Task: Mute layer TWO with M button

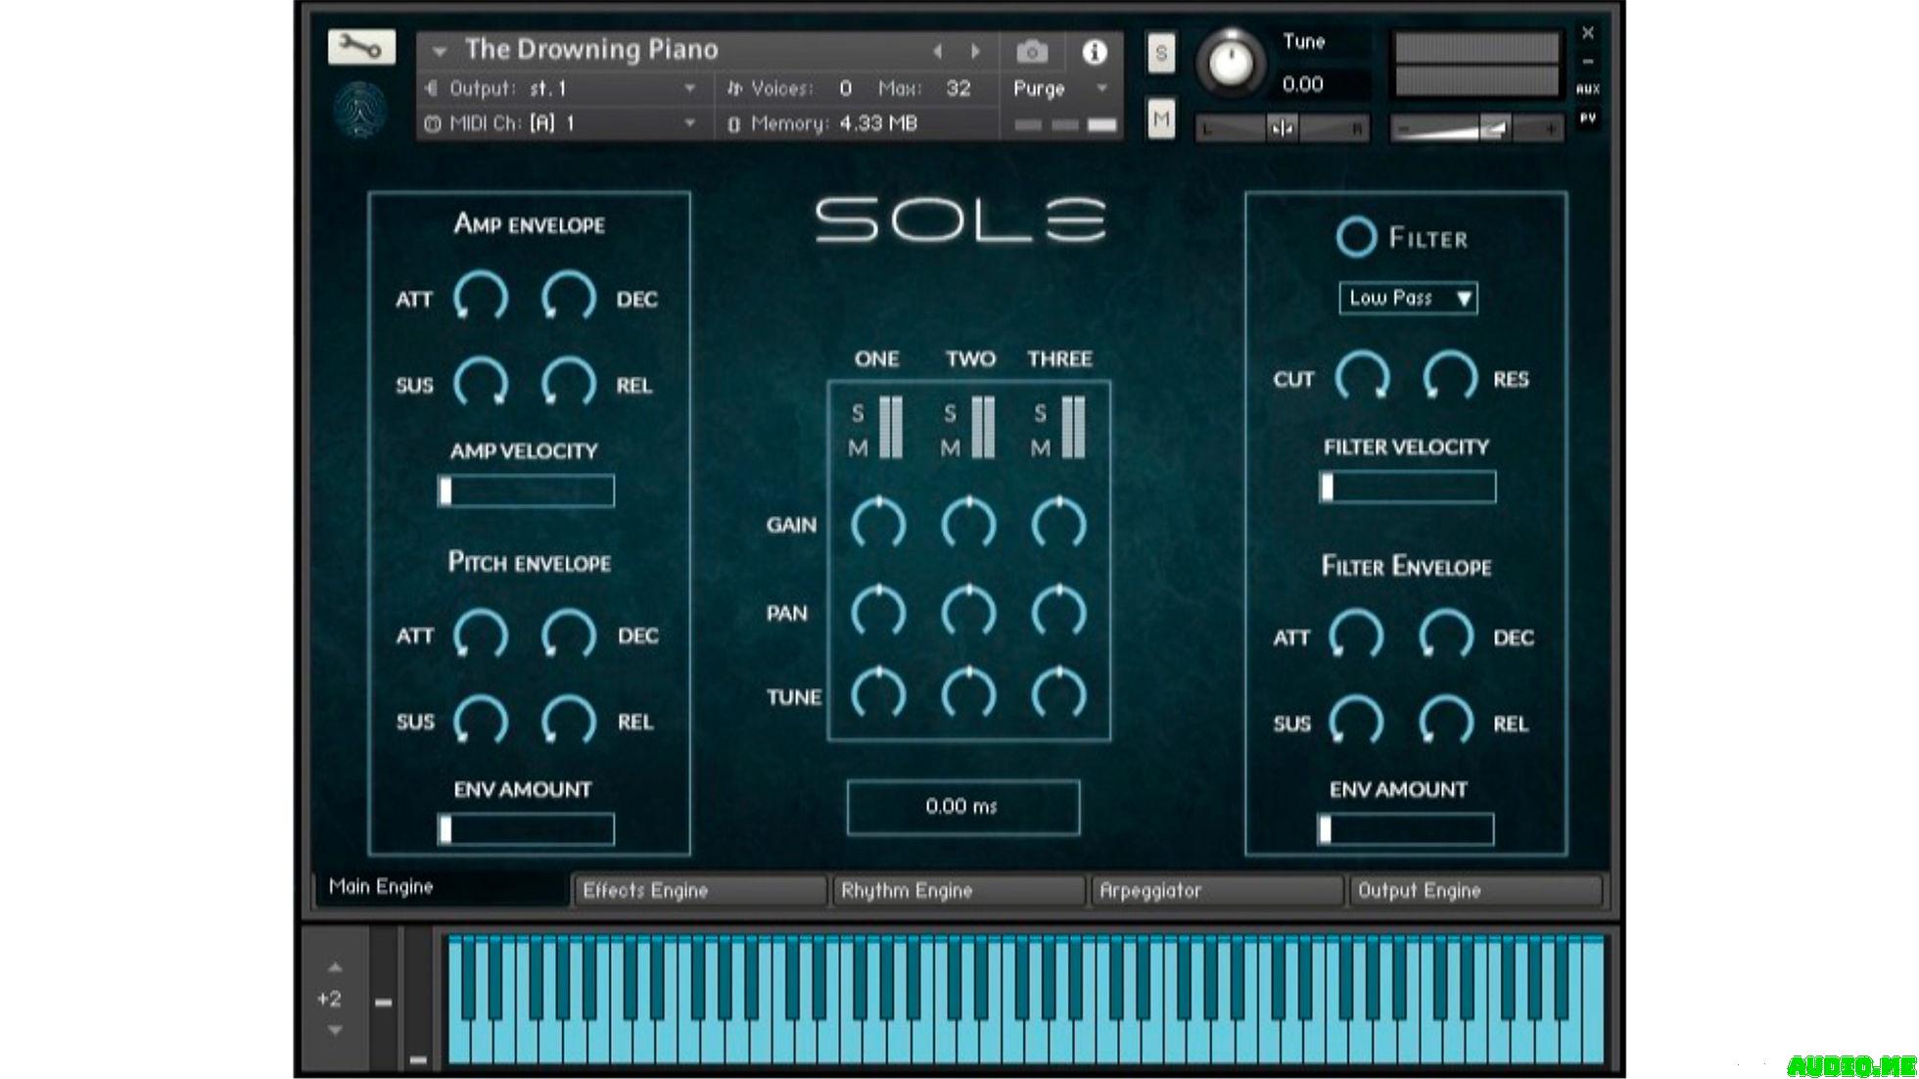Action: coord(950,448)
